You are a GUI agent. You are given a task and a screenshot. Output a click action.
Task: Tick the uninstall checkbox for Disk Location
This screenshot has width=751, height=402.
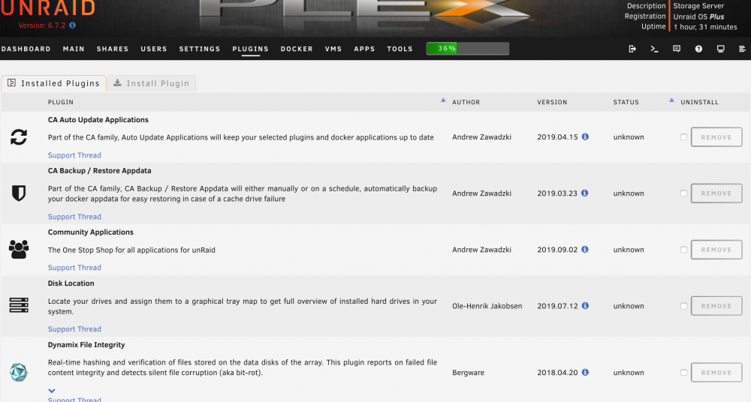[x=683, y=306]
